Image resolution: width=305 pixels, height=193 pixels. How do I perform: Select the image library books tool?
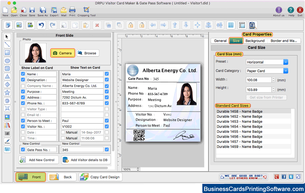(x=7, y=125)
